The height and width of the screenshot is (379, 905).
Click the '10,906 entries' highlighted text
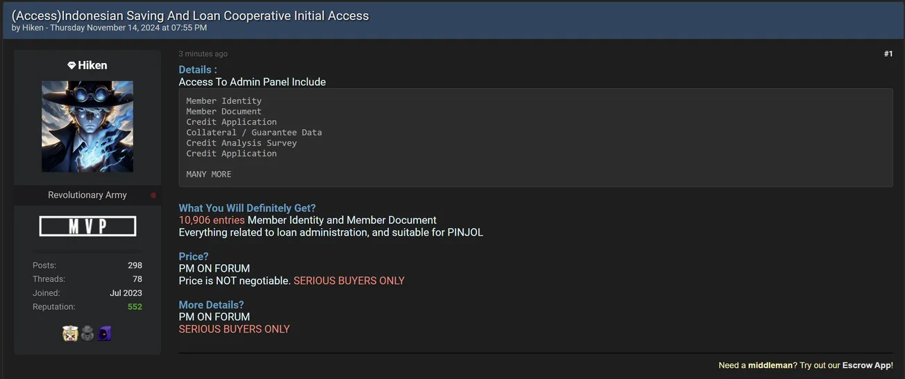pyautogui.click(x=212, y=220)
